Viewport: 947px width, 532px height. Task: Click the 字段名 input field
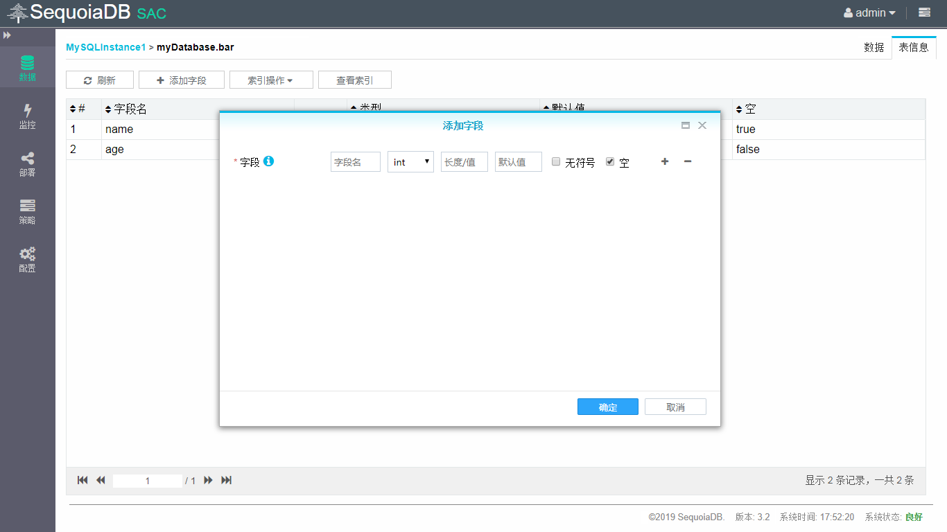[355, 162]
